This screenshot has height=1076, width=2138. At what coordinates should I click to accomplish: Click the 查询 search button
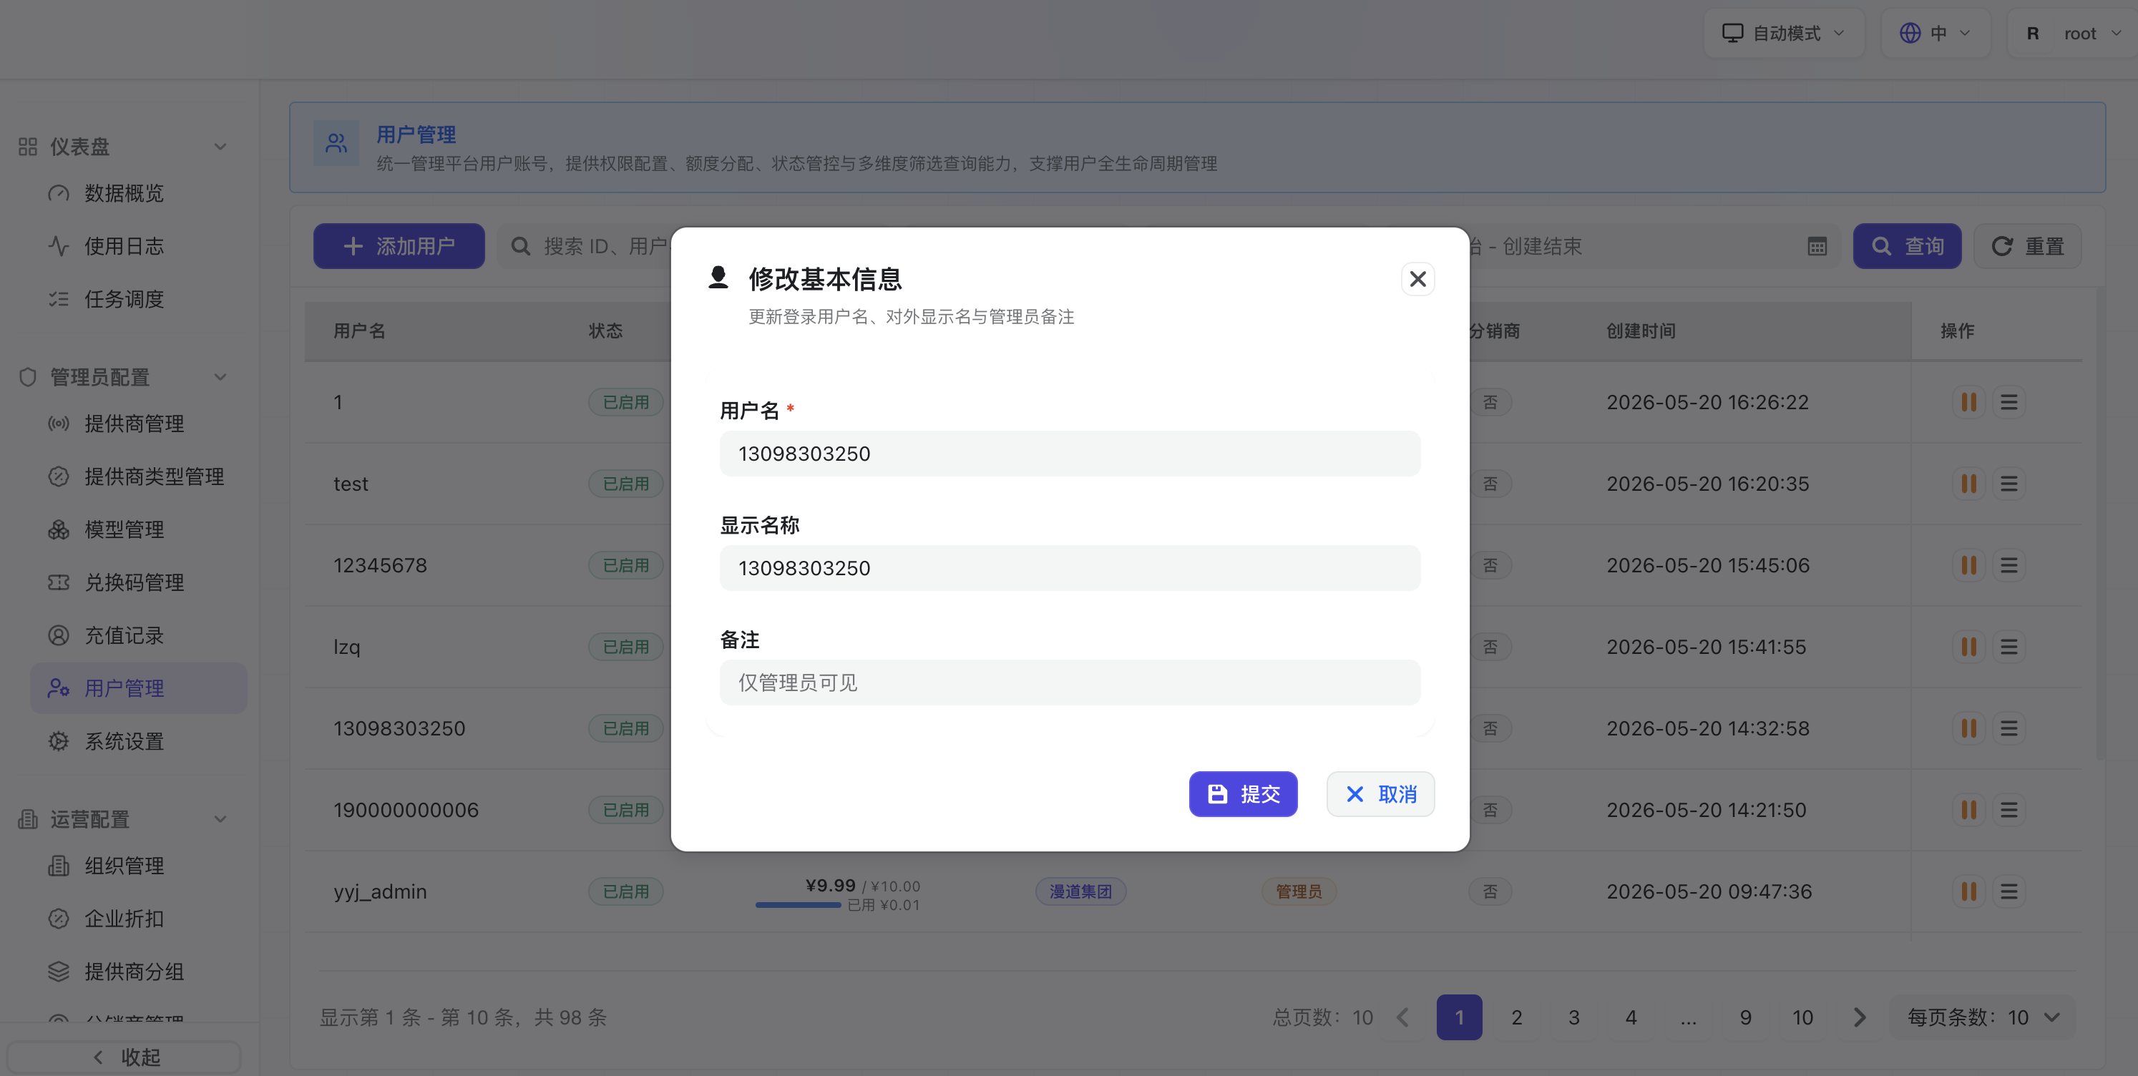pos(1906,246)
